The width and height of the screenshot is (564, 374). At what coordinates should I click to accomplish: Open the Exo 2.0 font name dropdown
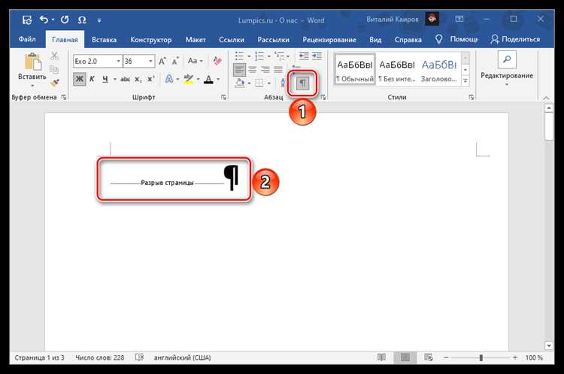[118, 61]
